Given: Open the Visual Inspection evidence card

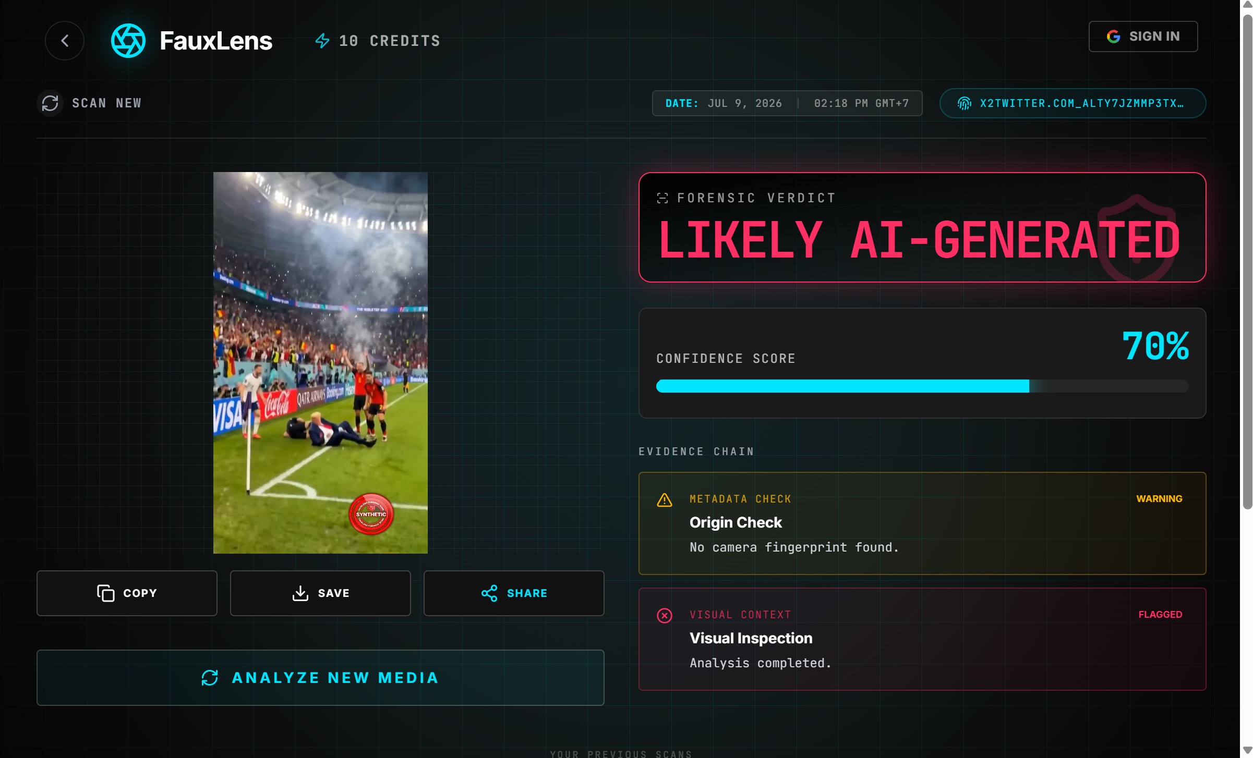Looking at the screenshot, I should [922, 639].
